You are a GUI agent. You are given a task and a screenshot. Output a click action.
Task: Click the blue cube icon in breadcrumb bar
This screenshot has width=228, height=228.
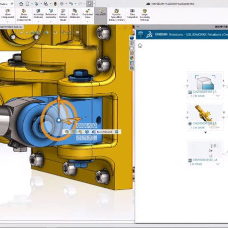tap(87, 132)
